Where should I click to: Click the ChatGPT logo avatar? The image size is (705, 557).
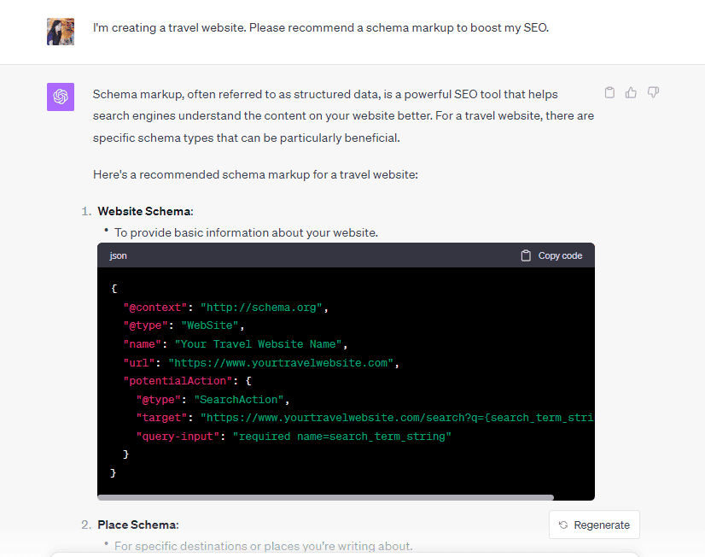pyautogui.click(x=61, y=97)
